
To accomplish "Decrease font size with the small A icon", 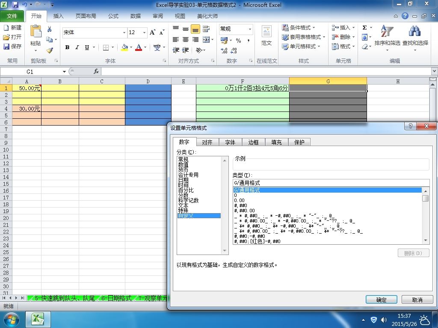I will (x=162, y=32).
